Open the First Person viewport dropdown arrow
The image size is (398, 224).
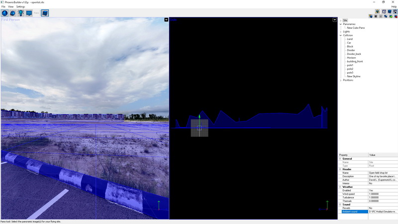coord(166,20)
